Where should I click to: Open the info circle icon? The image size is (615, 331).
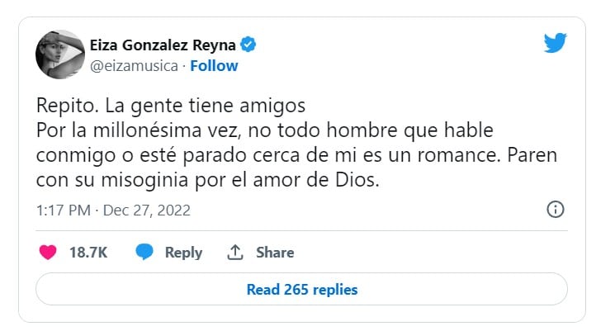[x=556, y=210]
